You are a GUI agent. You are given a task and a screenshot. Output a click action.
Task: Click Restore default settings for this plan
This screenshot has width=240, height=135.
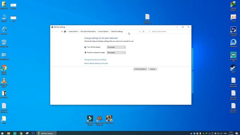[x=96, y=63]
